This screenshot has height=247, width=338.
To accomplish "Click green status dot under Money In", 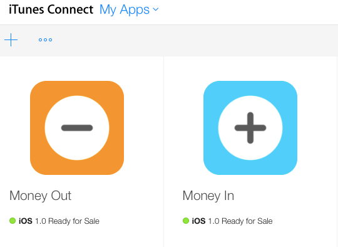I will (x=186, y=221).
